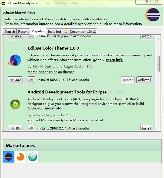Click the 'tablet' tag link
The image size is (164, 178).
pos(99,120)
